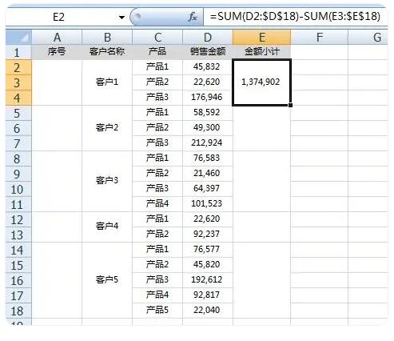Select merged cell containing 1,374,902

(x=261, y=82)
